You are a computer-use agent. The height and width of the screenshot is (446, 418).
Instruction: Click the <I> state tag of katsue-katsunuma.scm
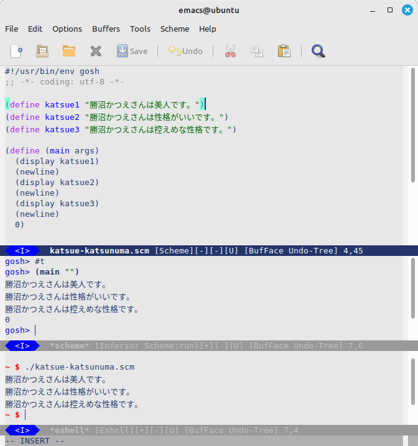point(22,251)
